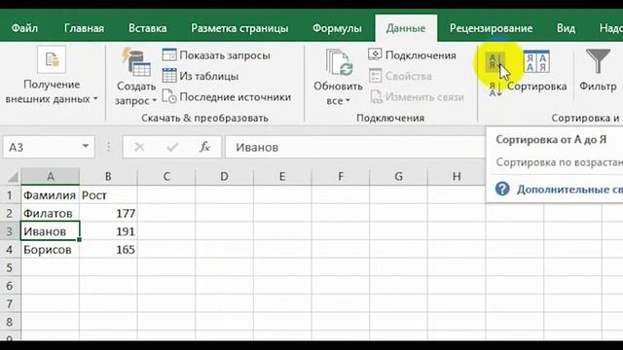Cancel entry with the X icon
623x350 pixels.
pyautogui.click(x=139, y=147)
